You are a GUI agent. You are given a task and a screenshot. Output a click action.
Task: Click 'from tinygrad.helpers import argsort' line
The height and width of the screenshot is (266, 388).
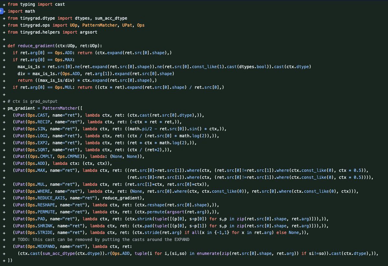pos(52,32)
